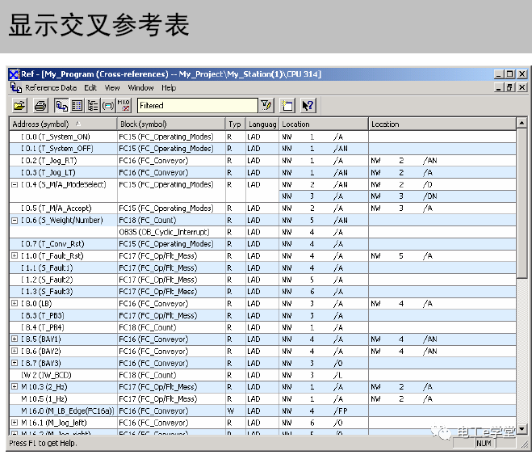Show Addresses without symbols icon
The image size is (532, 455).
pyautogui.click(x=124, y=106)
